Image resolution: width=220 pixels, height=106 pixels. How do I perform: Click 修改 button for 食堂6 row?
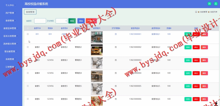(196, 99)
